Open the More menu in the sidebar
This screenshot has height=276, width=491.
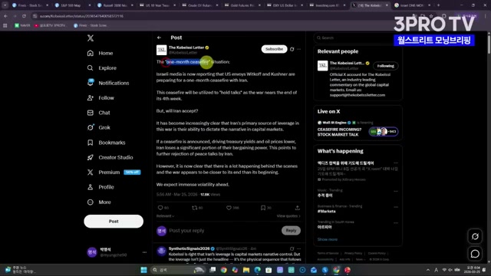pyautogui.click(x=99, y=202)
